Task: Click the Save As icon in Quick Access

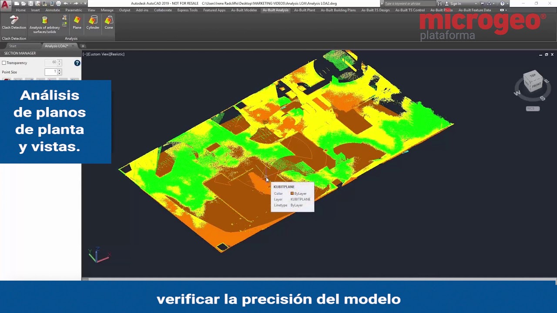Action: [37, 3]
